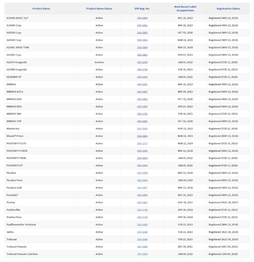Open 100-1609 link for Pydiflumetofen Technical

pos(142,225)
